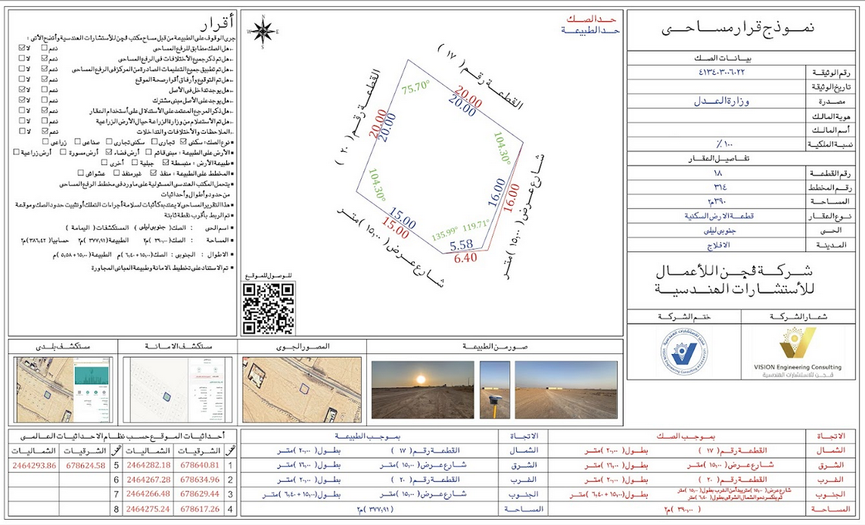Click the QR code for site location

(x=269, y=309)
